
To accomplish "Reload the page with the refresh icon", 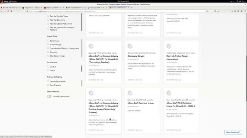I will (8, 11).
